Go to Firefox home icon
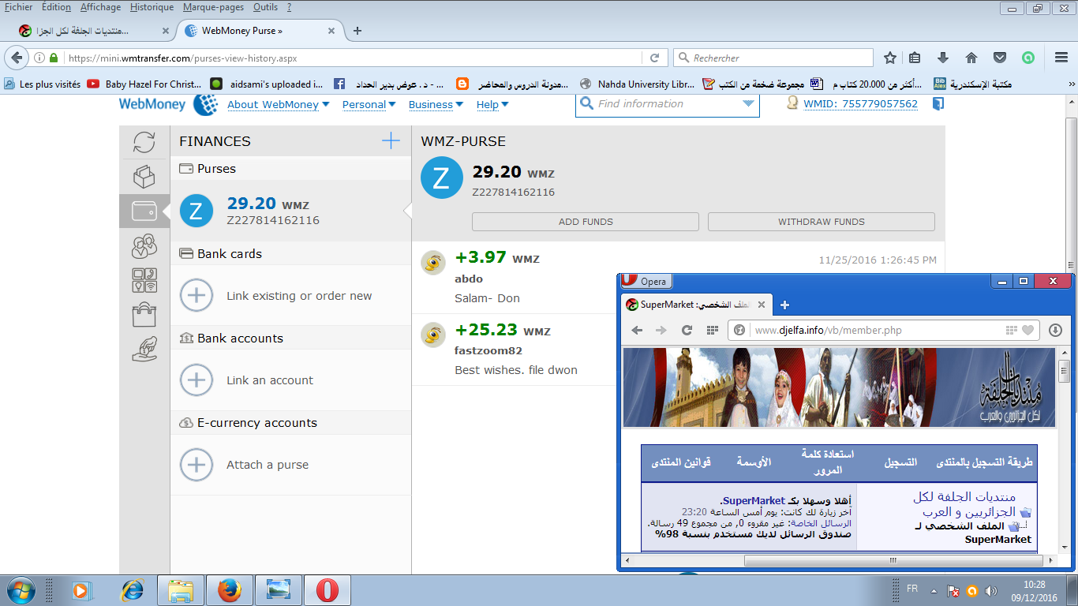 971,58
